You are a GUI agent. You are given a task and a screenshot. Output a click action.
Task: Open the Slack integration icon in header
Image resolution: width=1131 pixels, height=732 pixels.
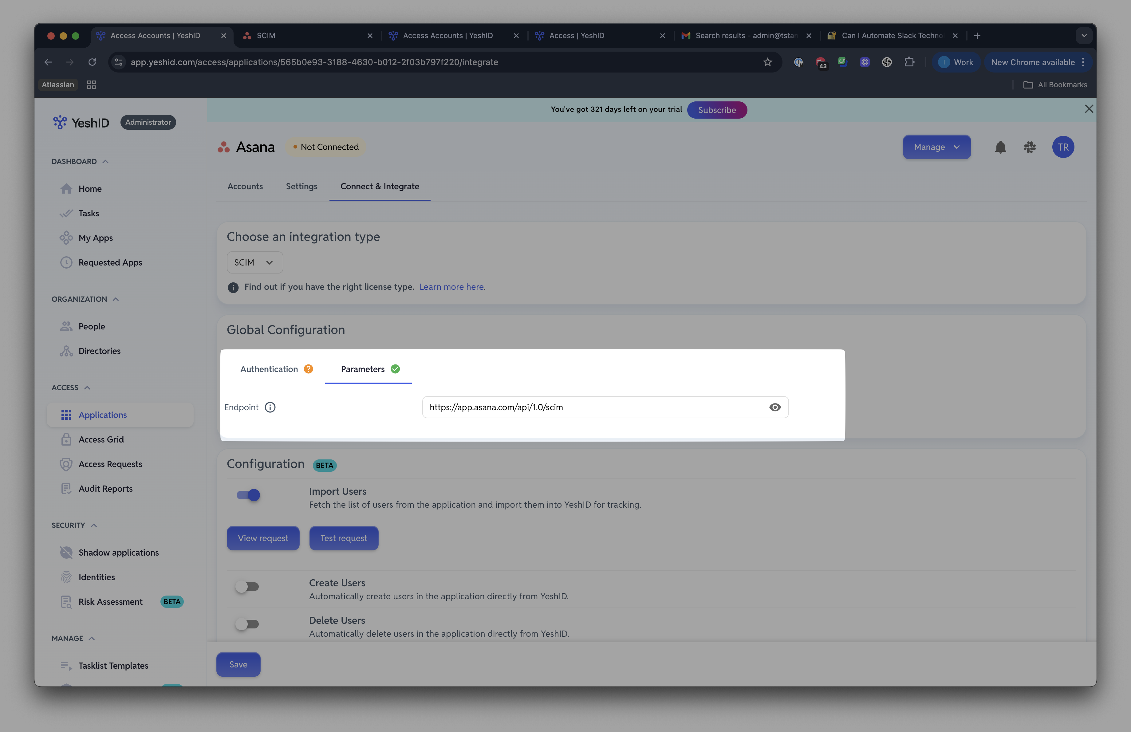[x=1030, y=147]
